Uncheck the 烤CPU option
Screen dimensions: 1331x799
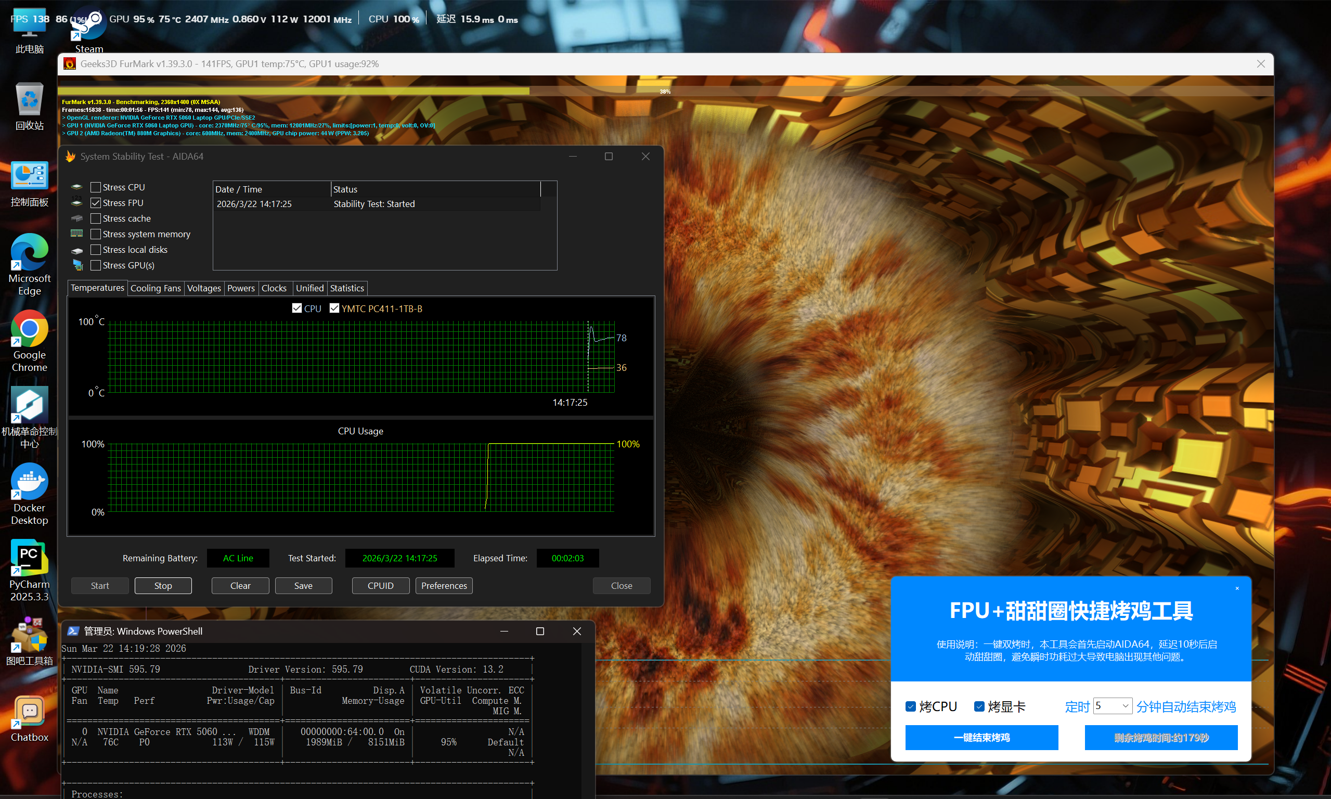911,706
